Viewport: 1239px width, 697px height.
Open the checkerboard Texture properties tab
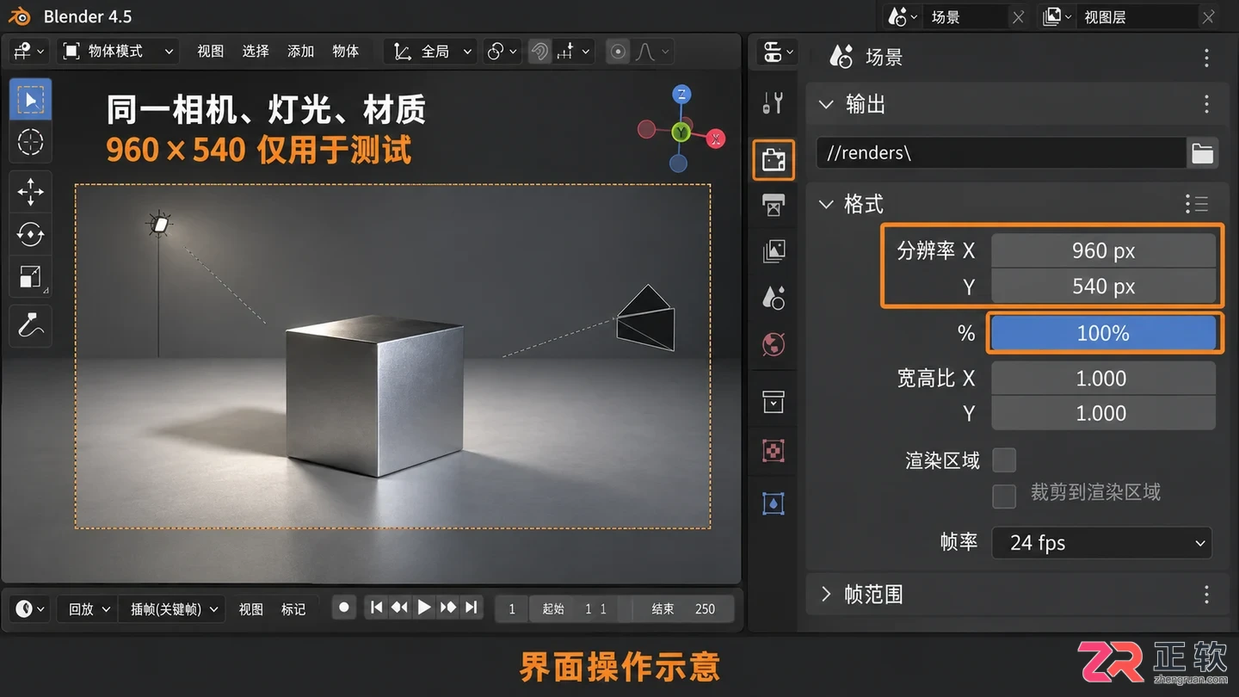(x=773, y=451)
